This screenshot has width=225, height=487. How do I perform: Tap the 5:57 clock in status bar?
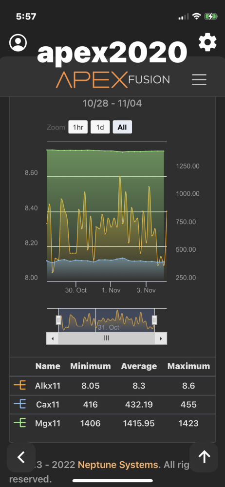26,17
